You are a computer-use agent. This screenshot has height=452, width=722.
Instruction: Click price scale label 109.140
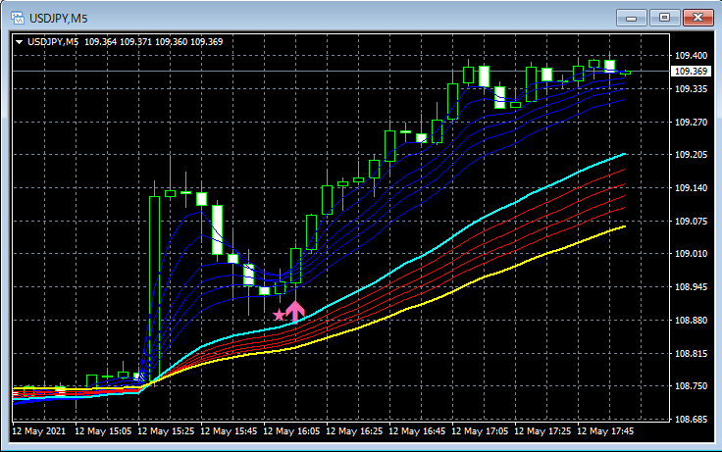pos(691,188)
